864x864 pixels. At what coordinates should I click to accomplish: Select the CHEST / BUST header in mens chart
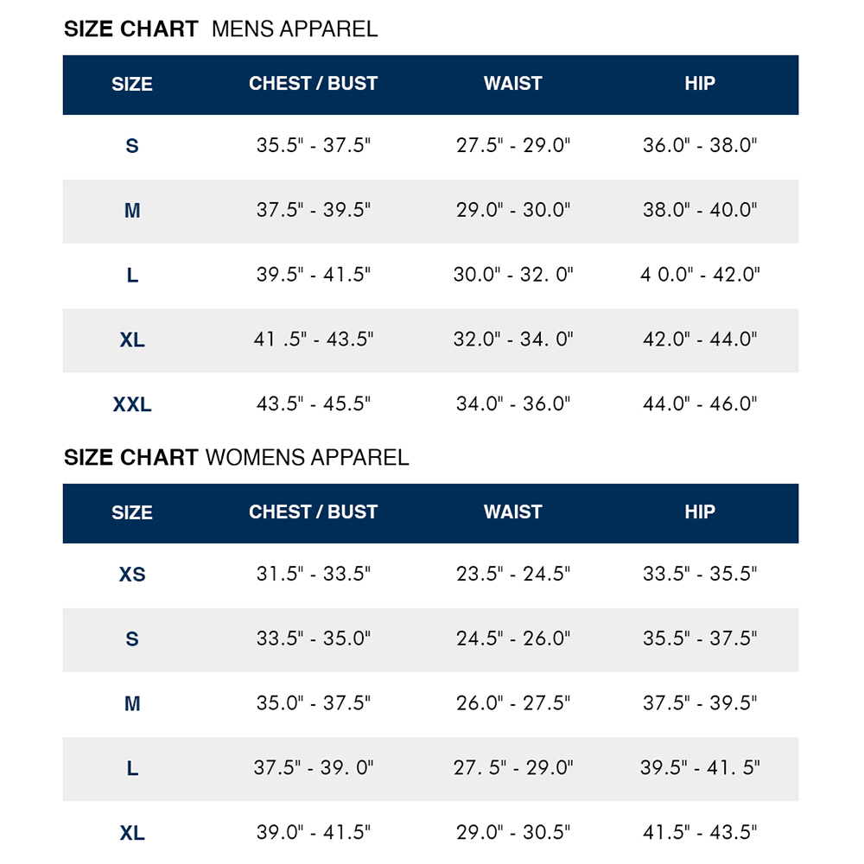313,83
